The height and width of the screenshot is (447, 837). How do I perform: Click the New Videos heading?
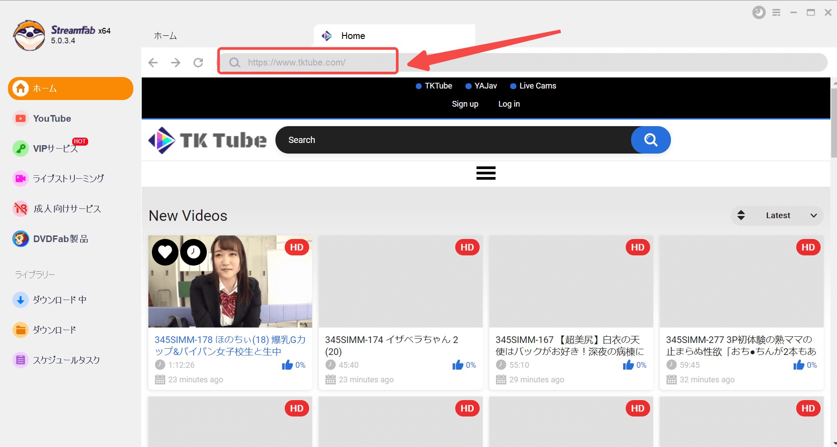click(x=188, y=216)
